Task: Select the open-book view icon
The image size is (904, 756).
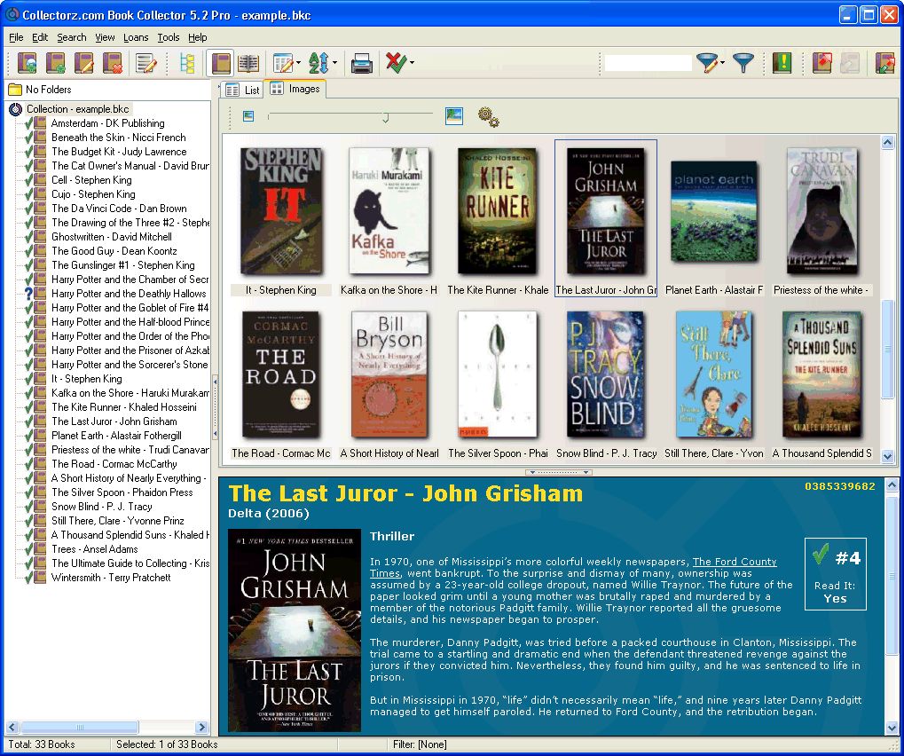Action: click(x=248, y=63)
